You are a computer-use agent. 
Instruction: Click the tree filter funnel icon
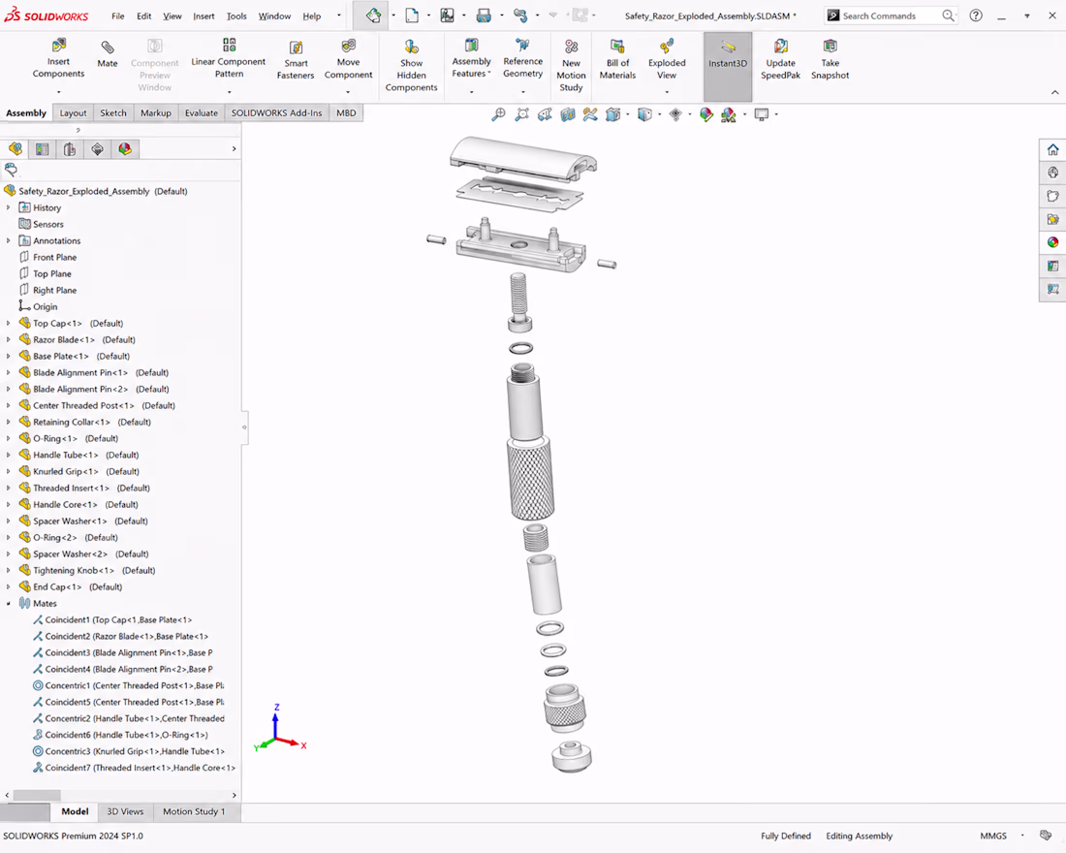(x=11, y=170)
